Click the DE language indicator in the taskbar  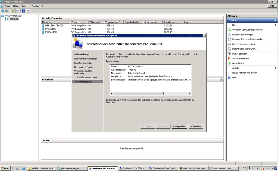[x=244, y=169]
